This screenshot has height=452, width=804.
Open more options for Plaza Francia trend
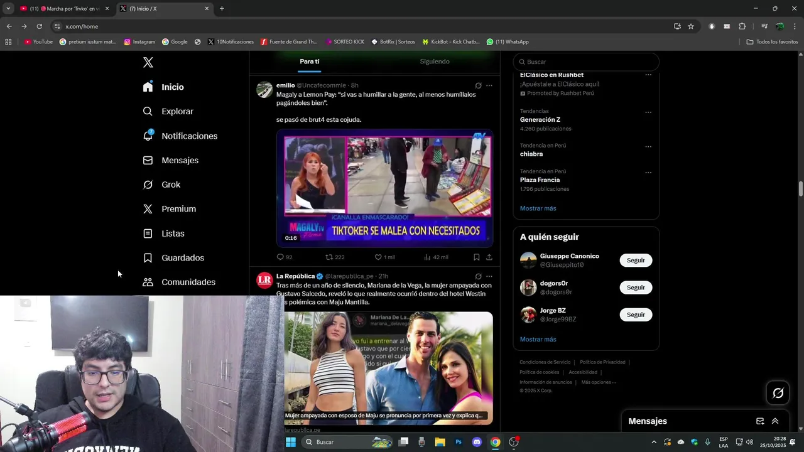(x=648, y=173)
